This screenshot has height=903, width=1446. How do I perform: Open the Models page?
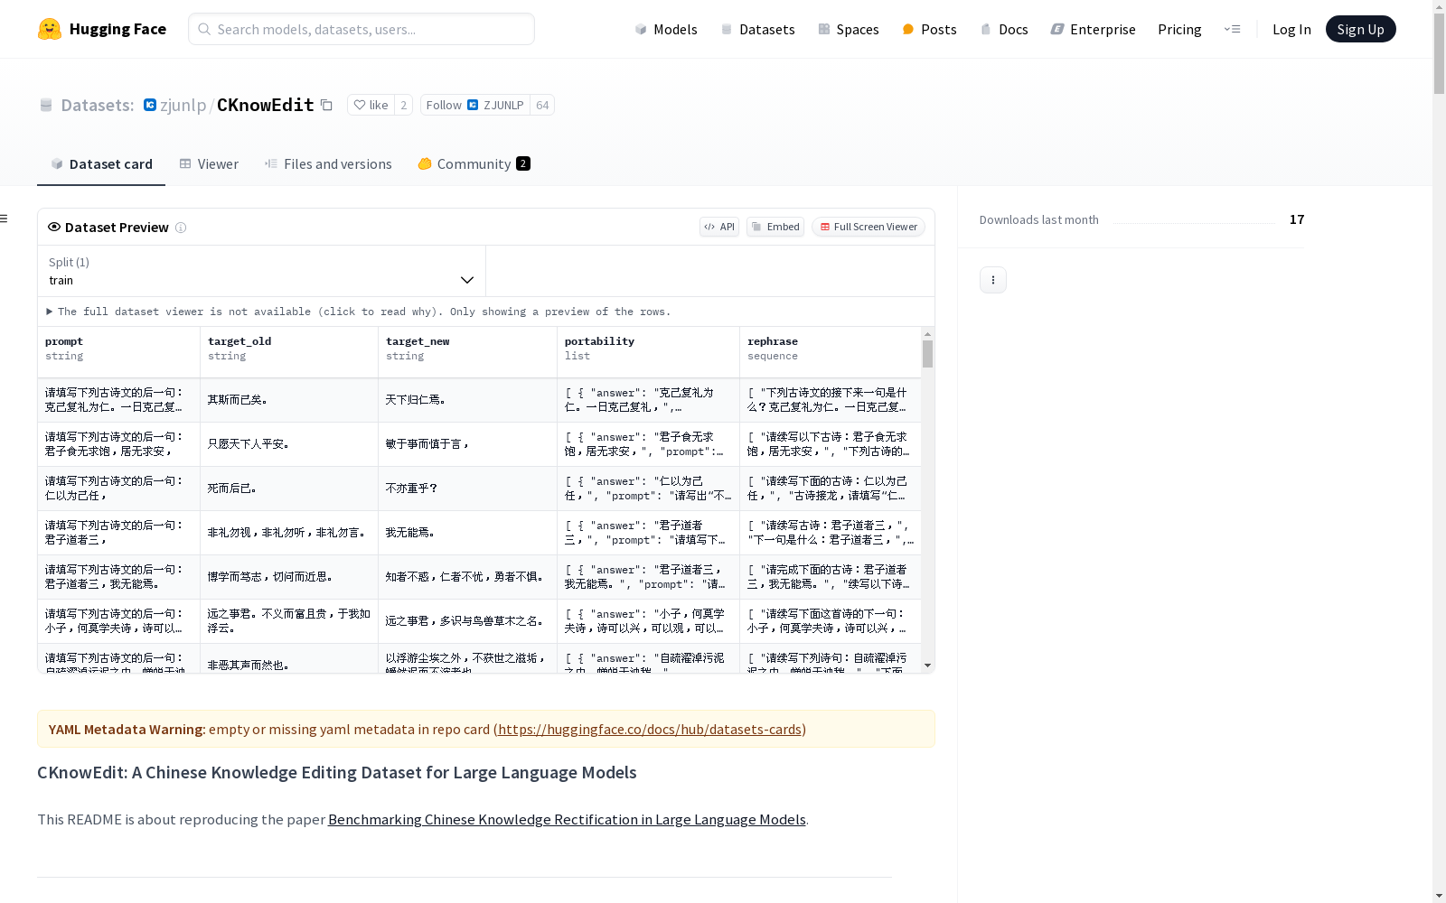pyautogui.click(x=666, y=29)
